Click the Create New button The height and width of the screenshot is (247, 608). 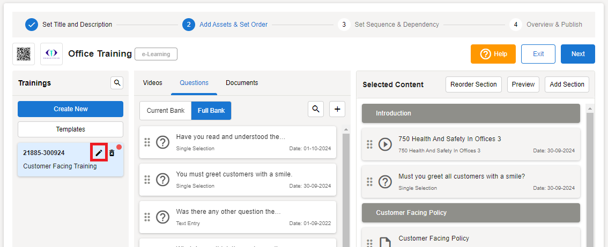pos(70,109)
